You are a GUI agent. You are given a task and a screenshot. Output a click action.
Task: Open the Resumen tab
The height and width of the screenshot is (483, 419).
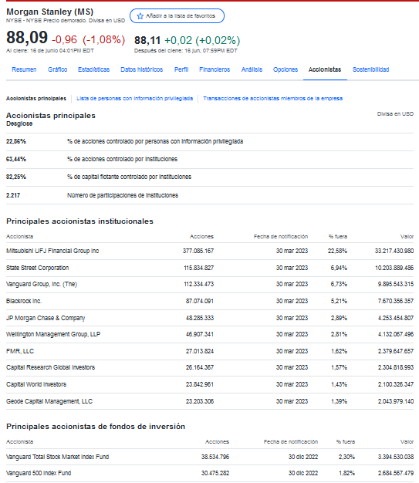[24, 69]
